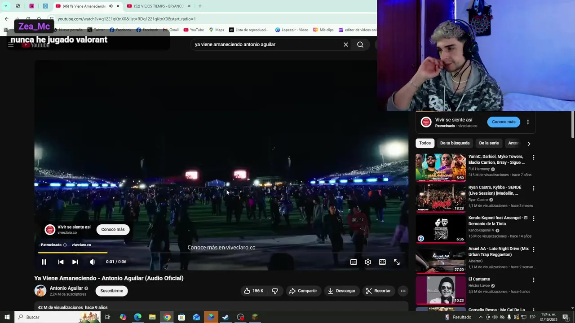Mute the playing tab via speaker icon
This screenshot has width=575, height=323.
[111, 6]
